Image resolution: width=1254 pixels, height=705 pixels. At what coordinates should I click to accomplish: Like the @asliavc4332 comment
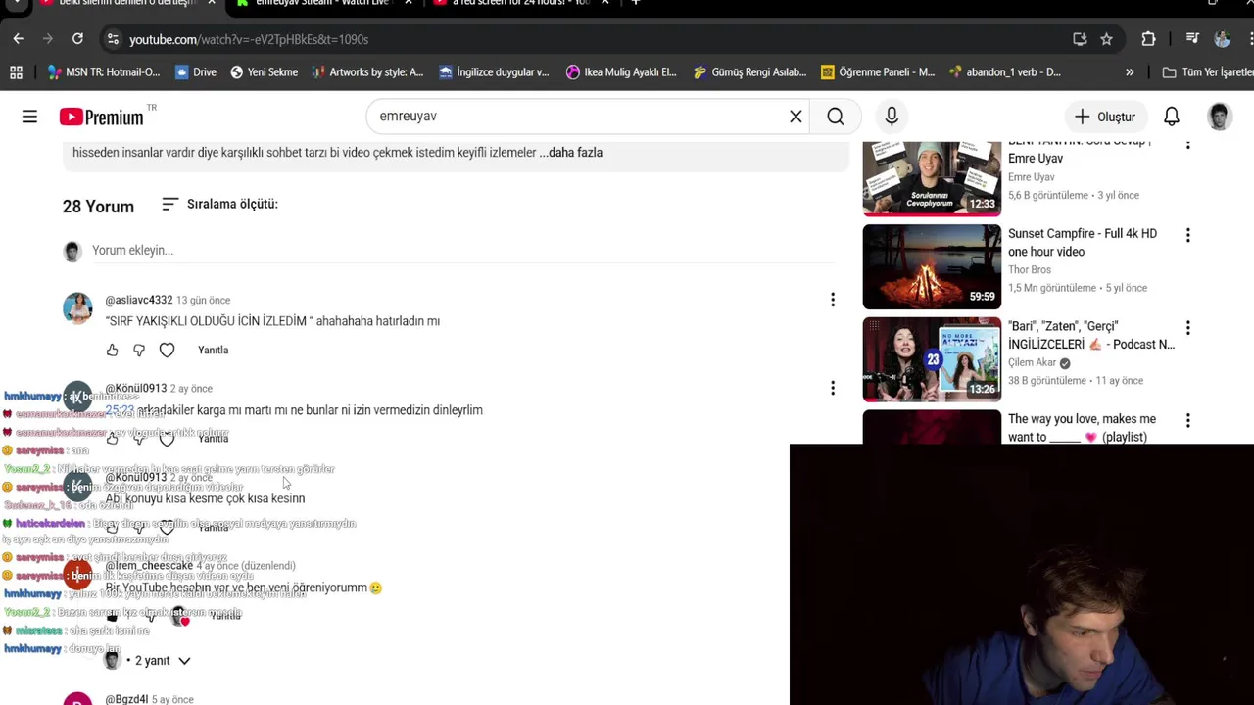pyautogui.click(x=112, y=350)
